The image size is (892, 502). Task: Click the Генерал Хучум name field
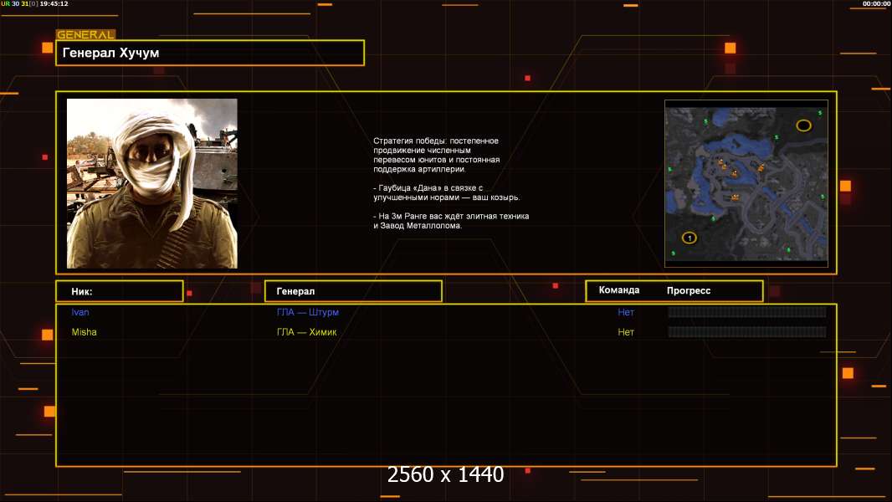210,53
